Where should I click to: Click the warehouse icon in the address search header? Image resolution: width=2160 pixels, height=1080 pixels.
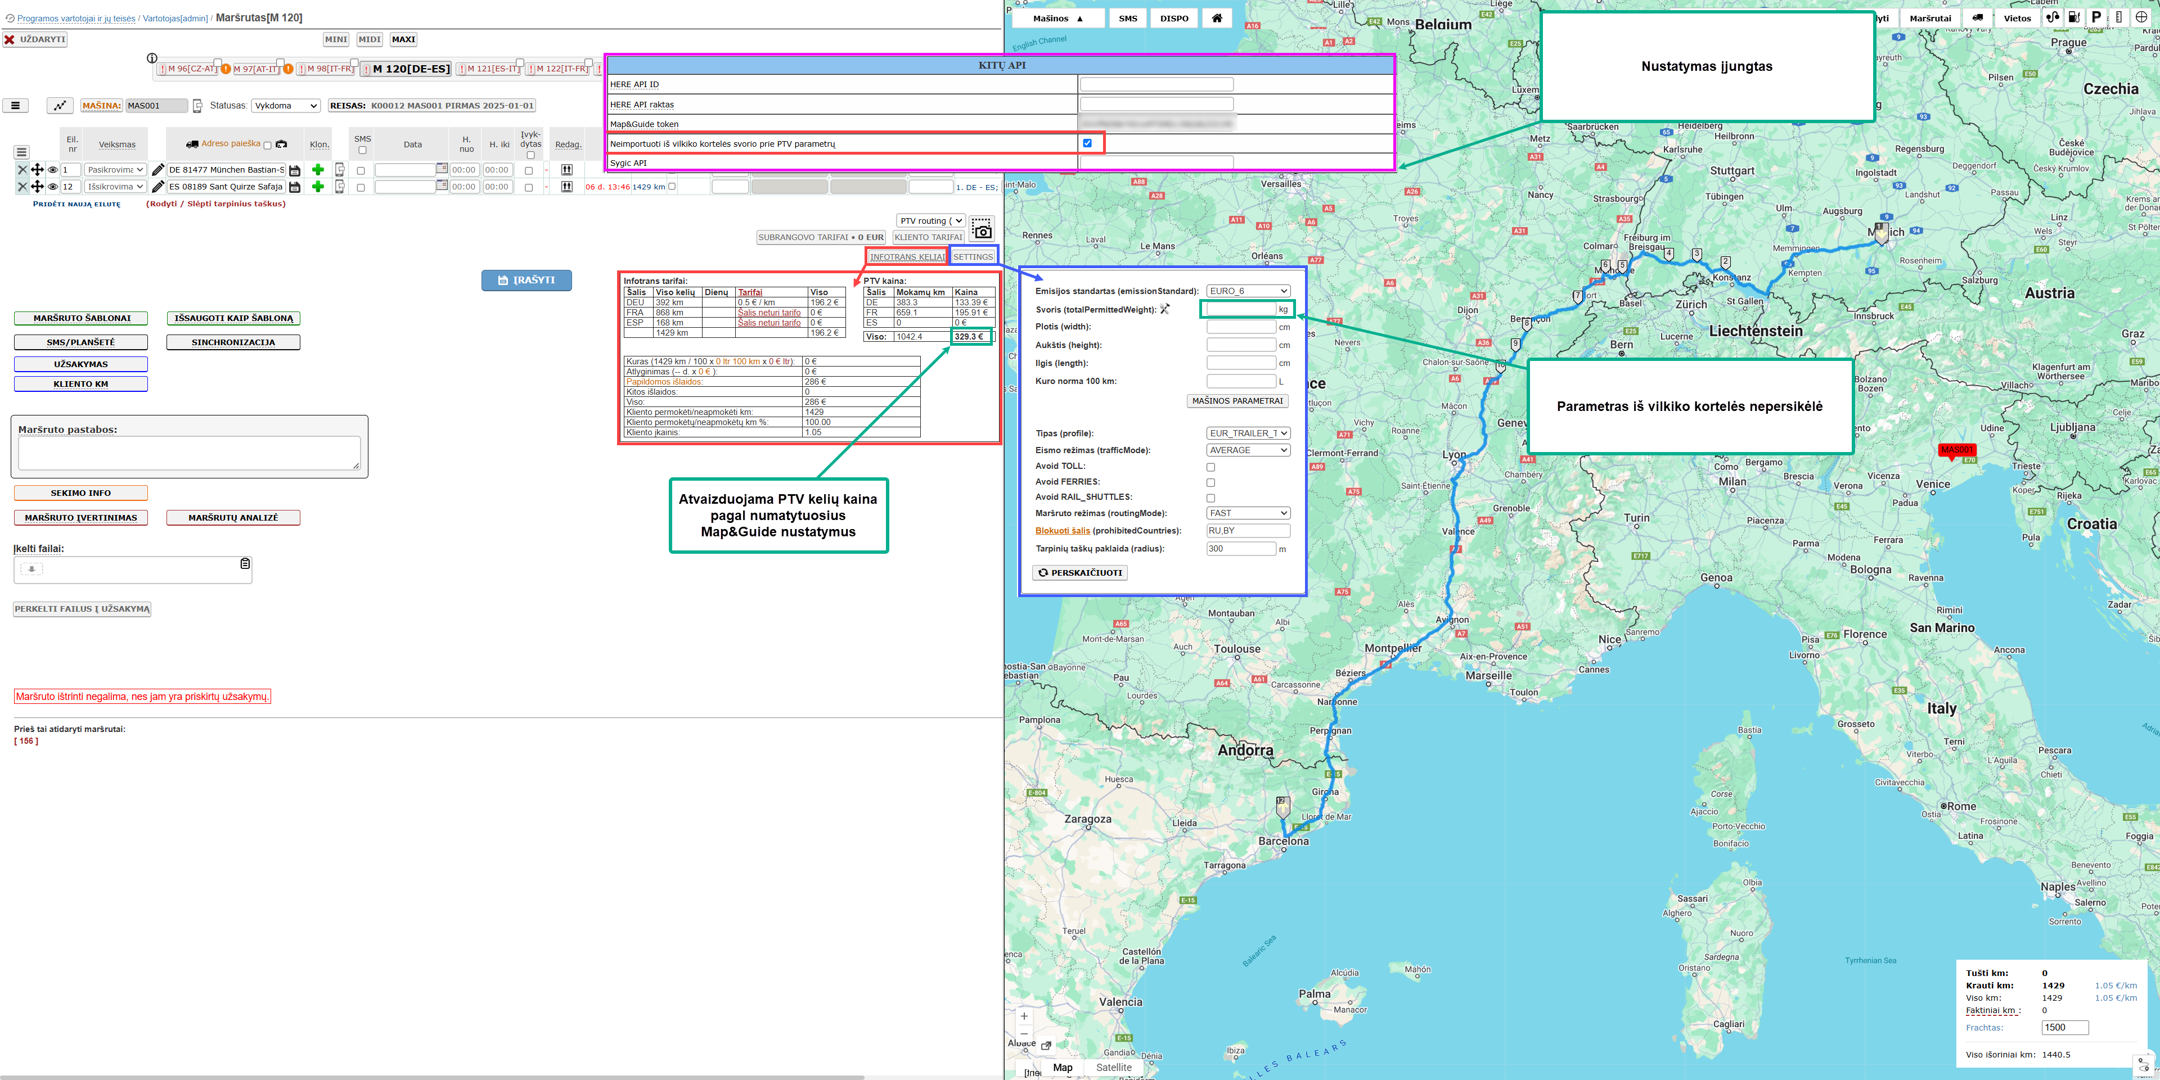coord(282,144)
